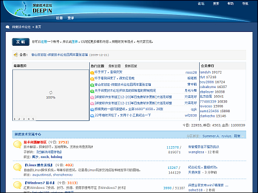Click the yellow bubble icon of the Linux forum
The height and width of the screenshot is (193, 258).
pos(18,167)
